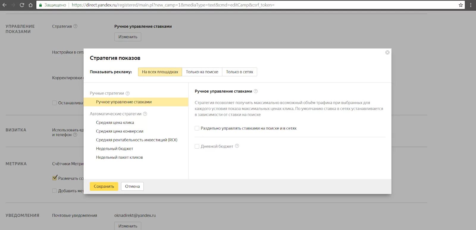
Task: Reload the page with the refresh icon
Action: 22,5
